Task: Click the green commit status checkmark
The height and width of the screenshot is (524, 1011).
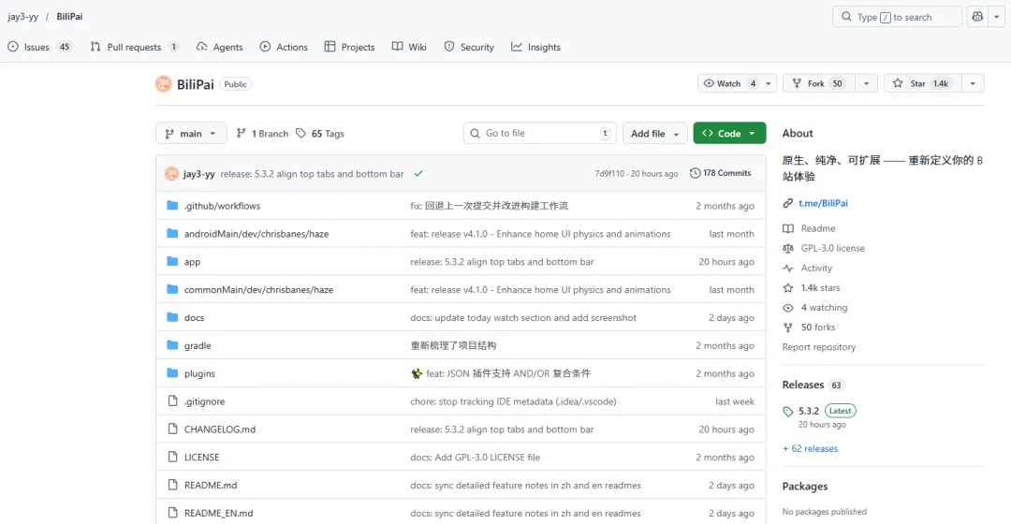Action: [x=418, y=173]
